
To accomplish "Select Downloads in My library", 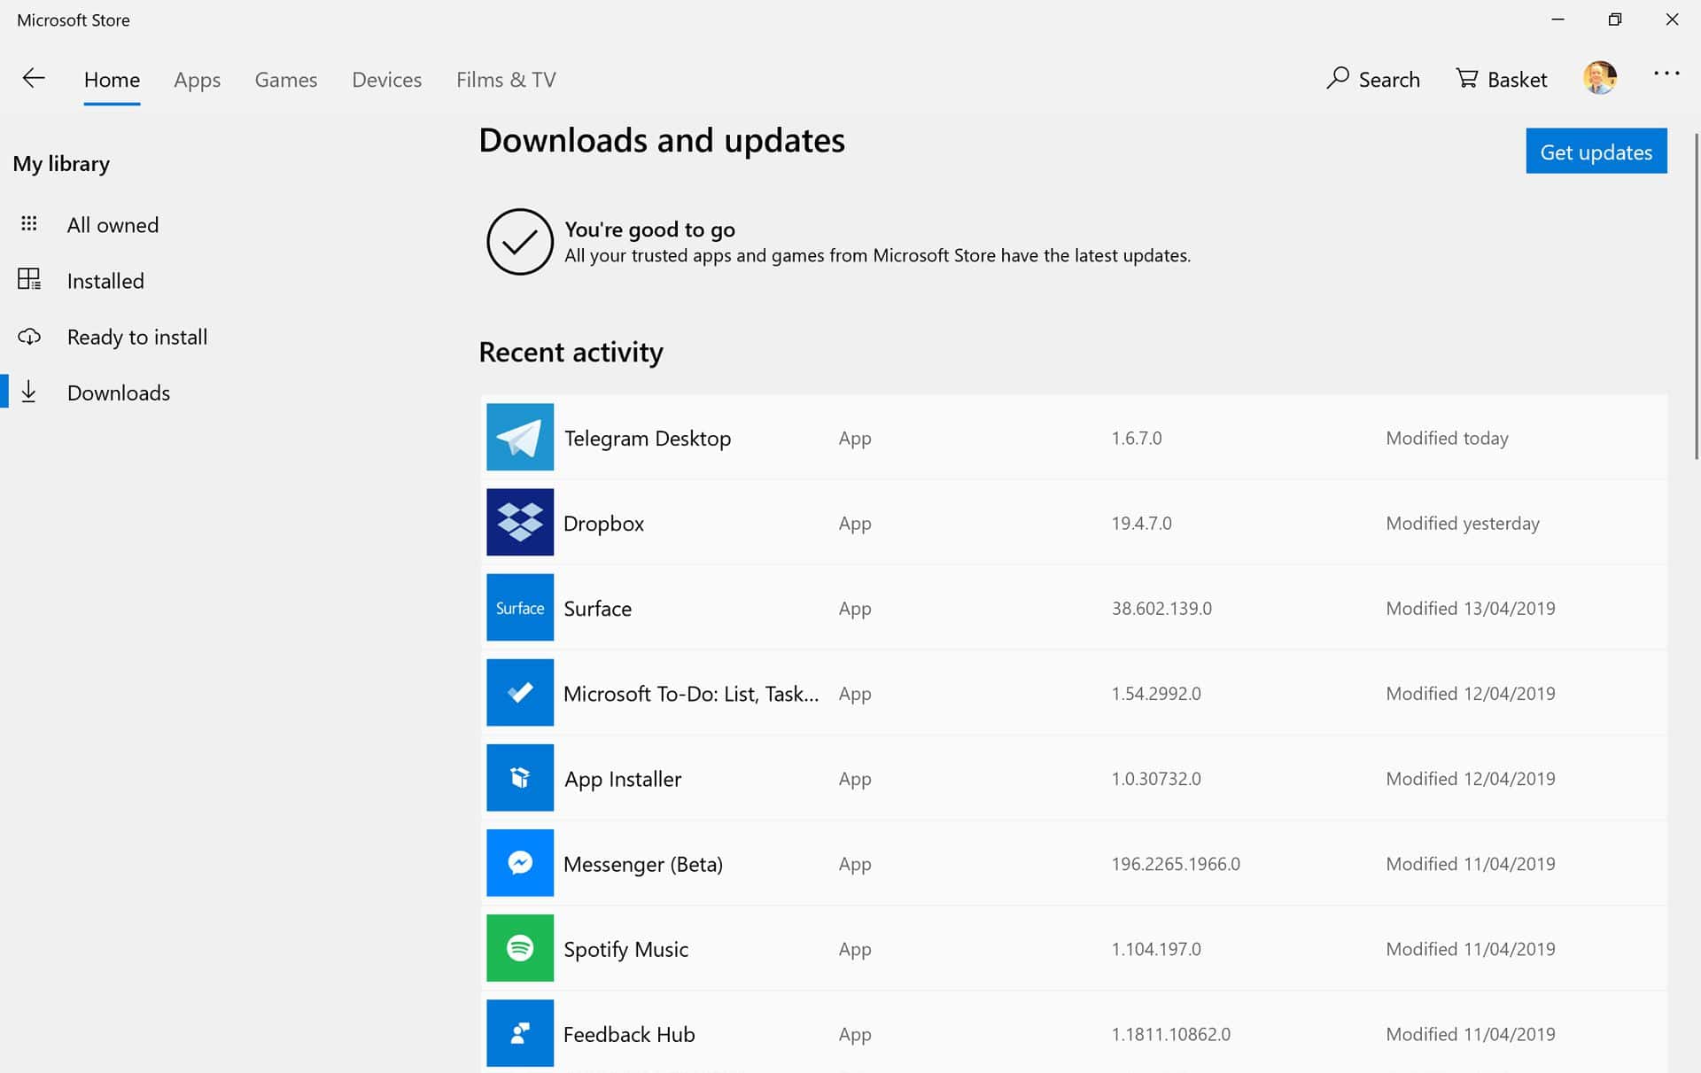I will (119, 393).
